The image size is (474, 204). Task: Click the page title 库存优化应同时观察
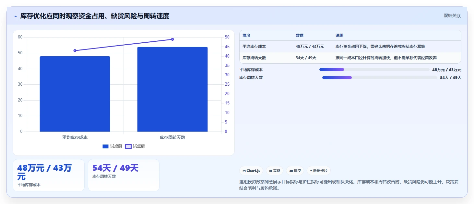point(95,16)
